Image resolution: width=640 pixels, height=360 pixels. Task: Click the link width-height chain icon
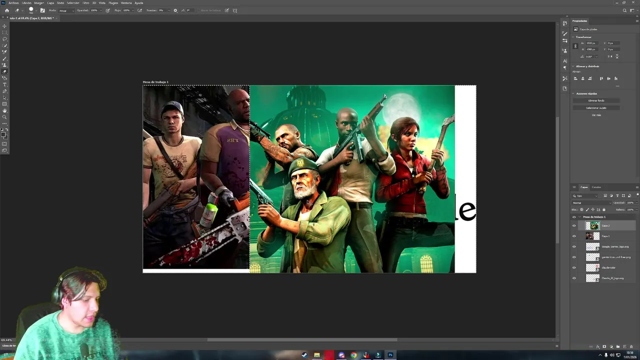tap(575, 46)
